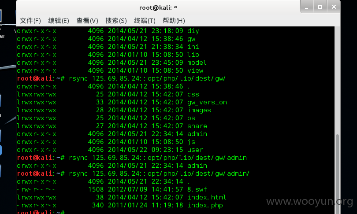Select the 'view' directory name
Screen dimensions: 357x214
[195, 70]
